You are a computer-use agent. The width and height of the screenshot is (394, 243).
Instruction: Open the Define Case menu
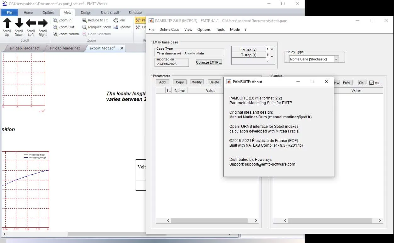(169, 30)
